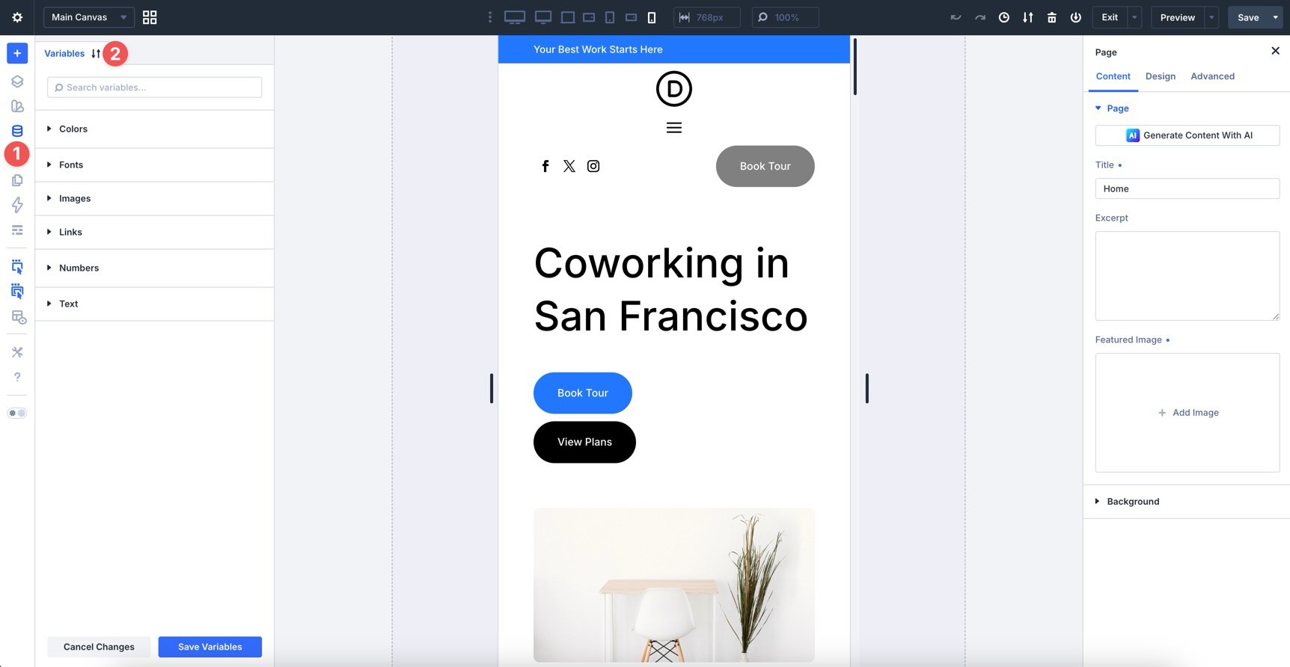Image resolution: width=1290 pixels, height=667 pixels.
Task: Click Generate Content With AI button
Action: tap(1187, 135)
